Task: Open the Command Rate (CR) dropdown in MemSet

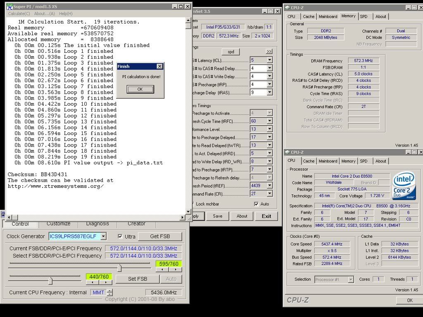Action: [x=269, y=194]
